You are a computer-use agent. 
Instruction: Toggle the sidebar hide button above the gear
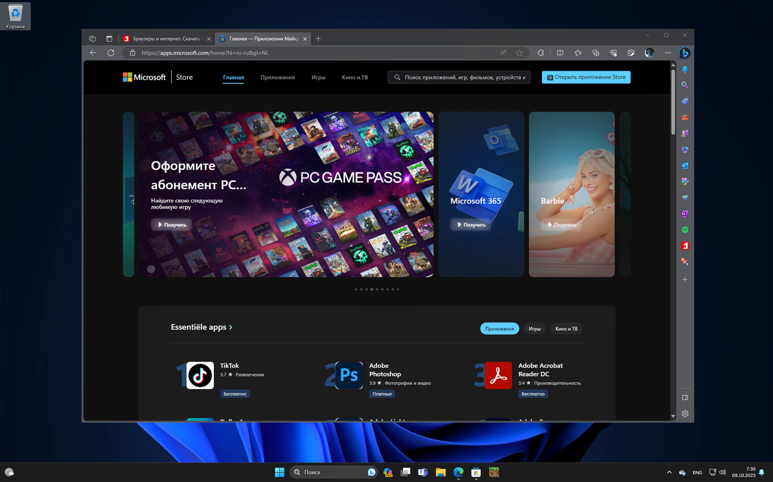pos(685,398)
